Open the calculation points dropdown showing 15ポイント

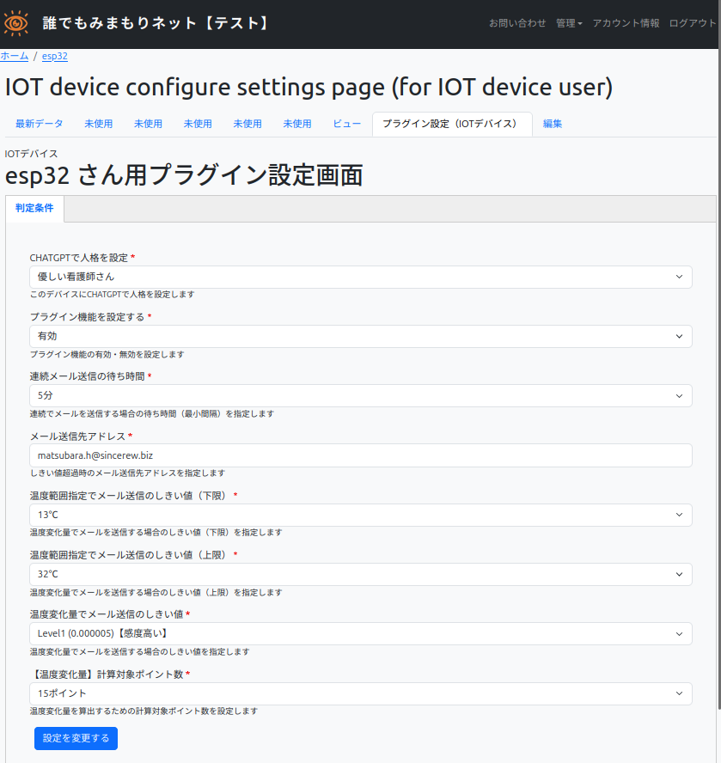click(x=360, y=693)
